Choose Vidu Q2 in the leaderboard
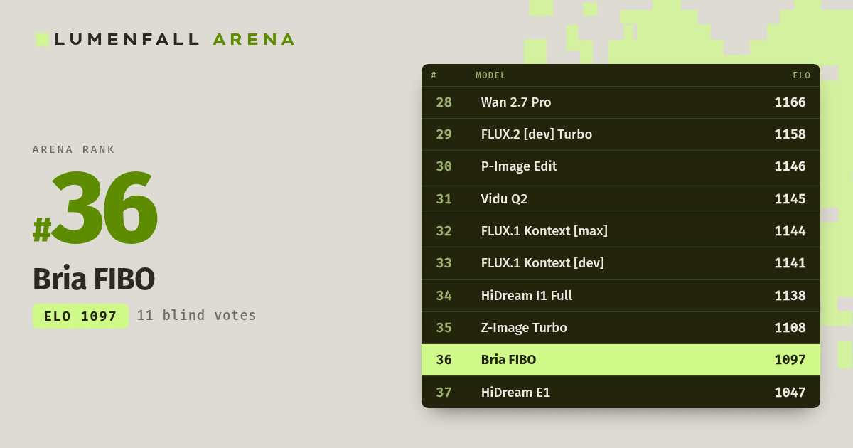Viewport: 853px width, 448px height. point(621,199)
